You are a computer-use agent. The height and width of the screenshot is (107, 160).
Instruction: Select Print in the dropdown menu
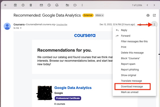click(x=134, y=47)
